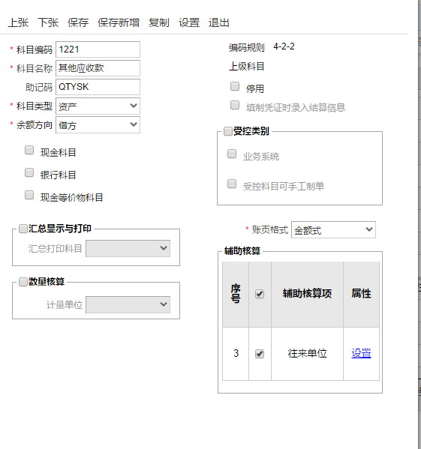Screen dimensions: 421x449
Task: Check the 停用 checkbox
Action: pyautogui.click(x=235, y=86)
